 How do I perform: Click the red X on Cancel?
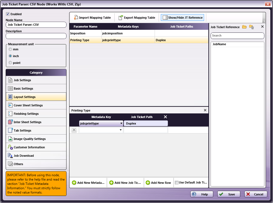pos(248,194)
